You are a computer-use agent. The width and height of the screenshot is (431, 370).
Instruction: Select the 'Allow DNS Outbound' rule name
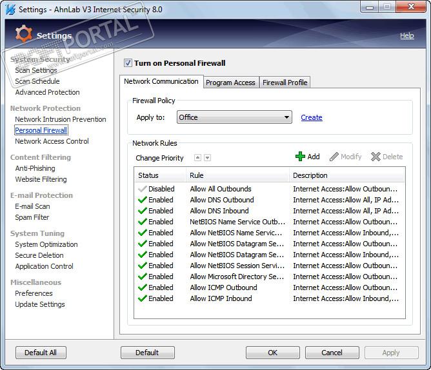tap(222, 200)
